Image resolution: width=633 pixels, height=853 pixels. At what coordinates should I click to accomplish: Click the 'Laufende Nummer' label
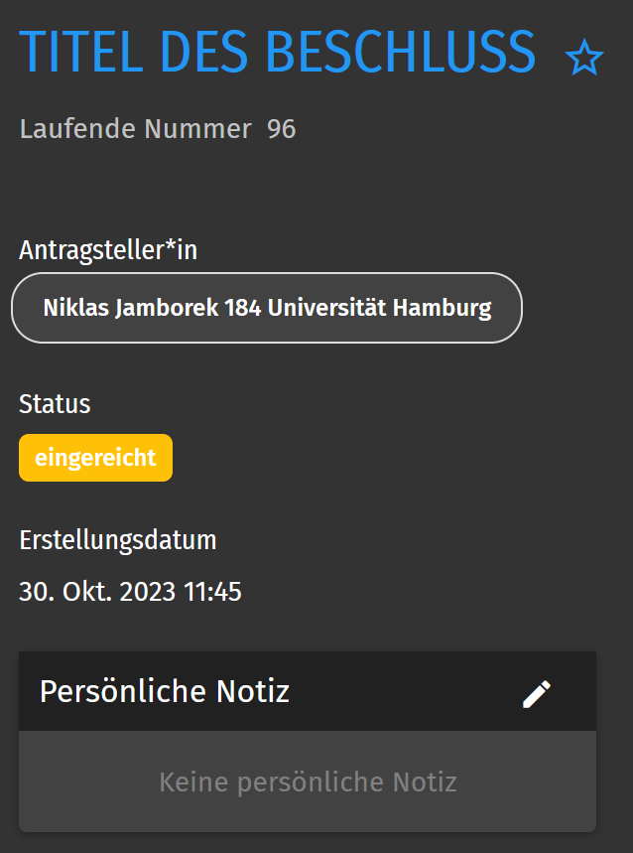click(135, 129)
